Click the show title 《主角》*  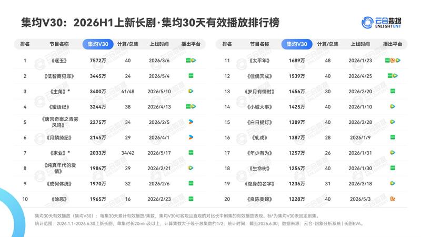click(59, 91)
